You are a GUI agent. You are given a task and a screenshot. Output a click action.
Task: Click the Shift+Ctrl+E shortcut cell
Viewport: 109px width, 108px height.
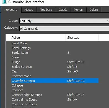76,95
